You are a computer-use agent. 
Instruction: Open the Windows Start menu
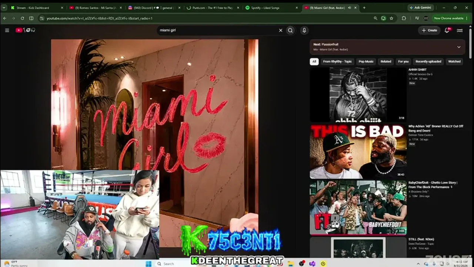[x=148, y=264]
